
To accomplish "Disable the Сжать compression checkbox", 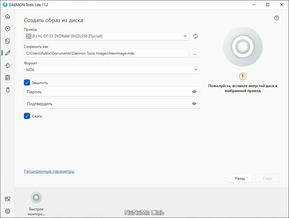I will pyautogui.click(x=27, y=116).
